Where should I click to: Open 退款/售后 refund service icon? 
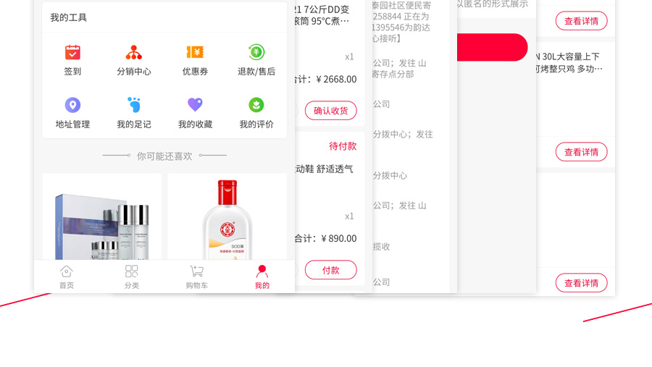(256, 53)
